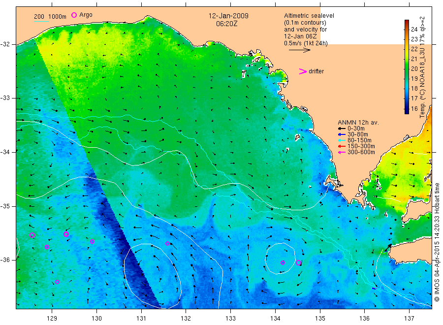This screenshot has width=443, height=325.
Task: Click the cyan line under the 200 depth label
Action: pos(41,21)
